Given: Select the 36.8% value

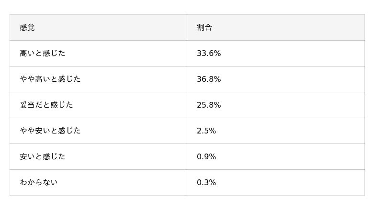Looking at the screenshot, I should pos(209,79).
